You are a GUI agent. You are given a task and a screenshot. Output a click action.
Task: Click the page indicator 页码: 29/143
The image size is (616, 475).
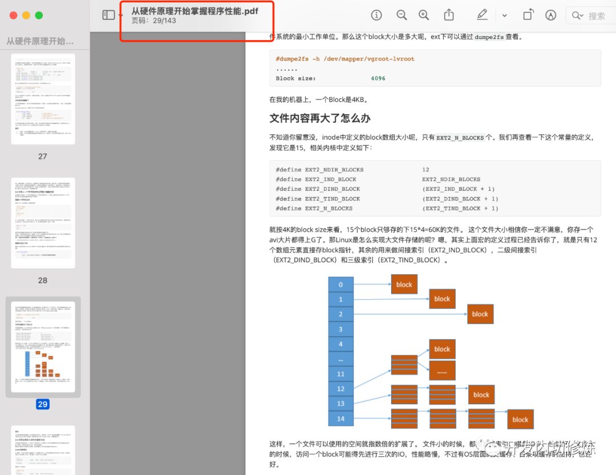click(x=153, y=21)
